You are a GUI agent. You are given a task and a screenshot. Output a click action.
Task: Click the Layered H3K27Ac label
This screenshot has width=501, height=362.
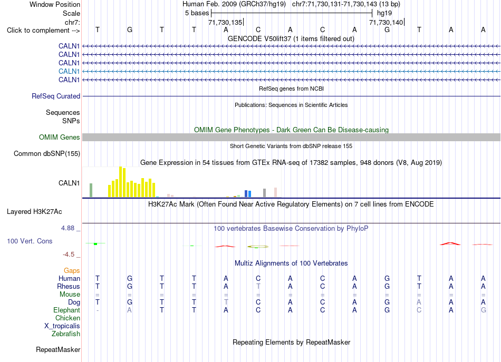[x=34, y=212]
